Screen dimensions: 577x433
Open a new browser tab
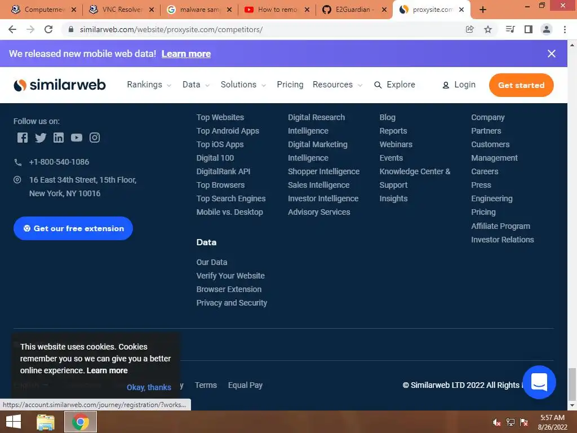click(483, 10)
